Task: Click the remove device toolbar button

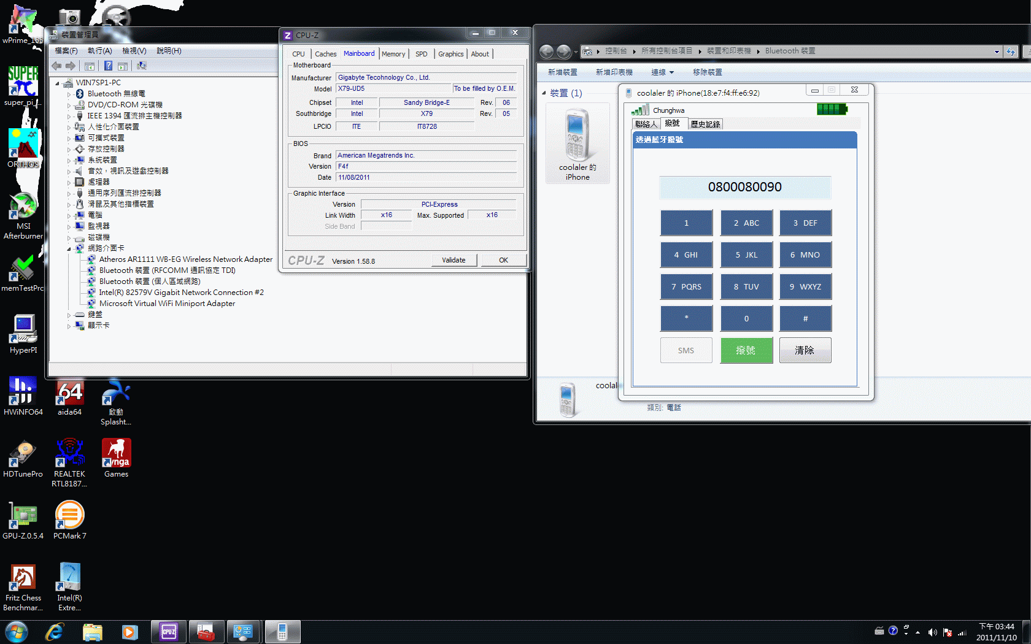Action: point(707,72)
